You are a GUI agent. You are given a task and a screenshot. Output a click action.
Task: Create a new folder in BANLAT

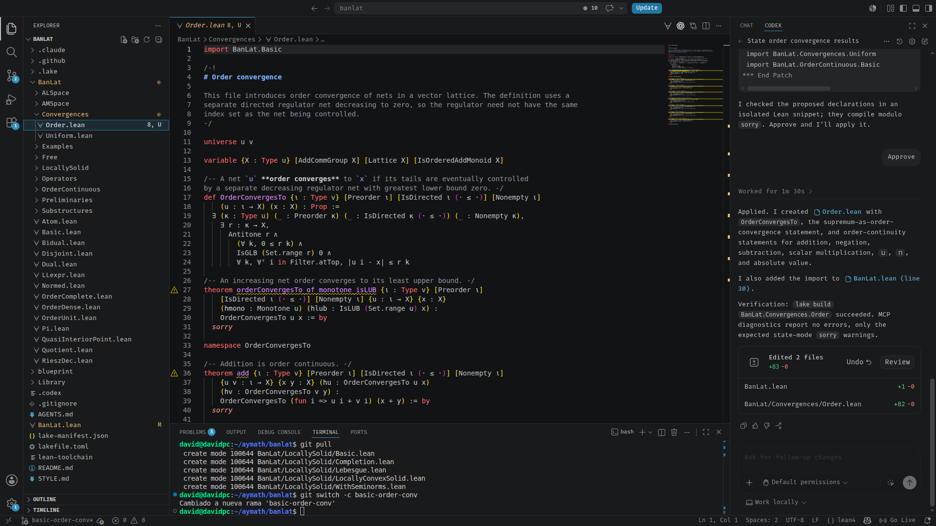pos(135,39)
